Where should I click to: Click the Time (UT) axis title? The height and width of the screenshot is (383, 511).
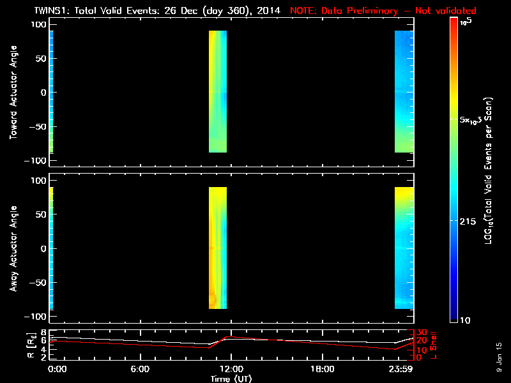pyautogui.click(x=231, y=378)
